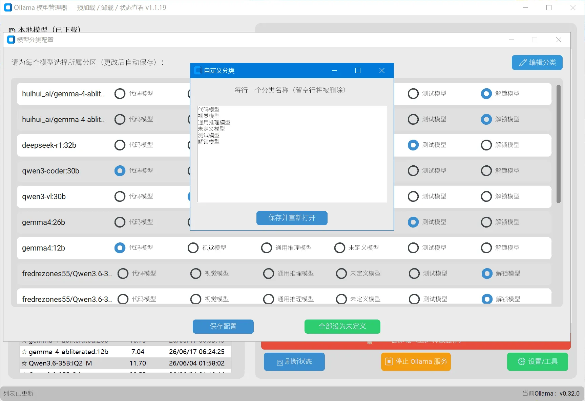Select 代码模型 for first huihui_ai/gemma-4-ablit row
Screen dimensions: 585x401
120,94
